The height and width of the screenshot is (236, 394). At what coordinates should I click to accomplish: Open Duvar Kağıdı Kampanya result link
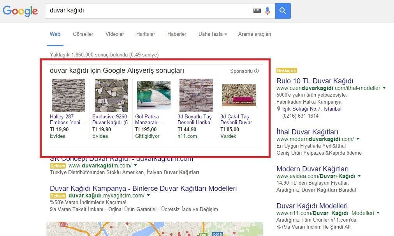click(x=143, y=188)
